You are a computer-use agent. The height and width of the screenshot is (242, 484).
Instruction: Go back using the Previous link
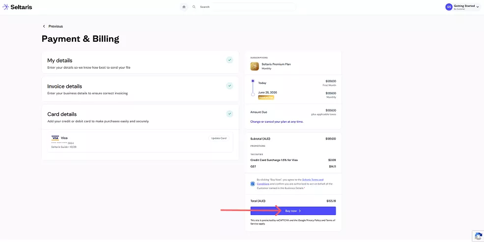(53, 26)
